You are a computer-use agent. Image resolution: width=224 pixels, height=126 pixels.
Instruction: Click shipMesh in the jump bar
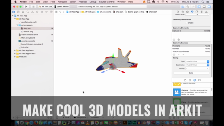[x=152, y=12]
